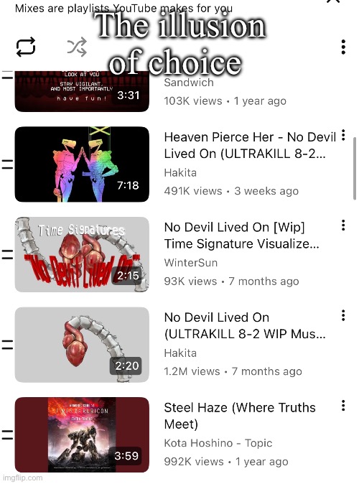Grab the reorder handle beside Steel Haze

point(7,434)
